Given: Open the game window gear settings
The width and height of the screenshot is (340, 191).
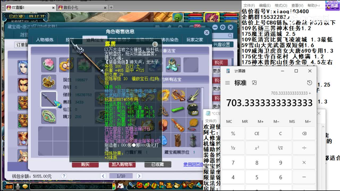Looking at the screenshot, I should pos(223,27).
